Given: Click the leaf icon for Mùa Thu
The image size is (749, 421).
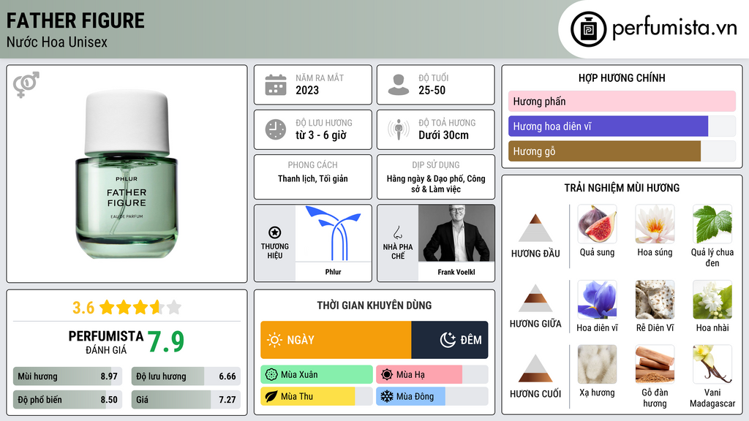Looking at the screenshot, I should click(271, 396).
